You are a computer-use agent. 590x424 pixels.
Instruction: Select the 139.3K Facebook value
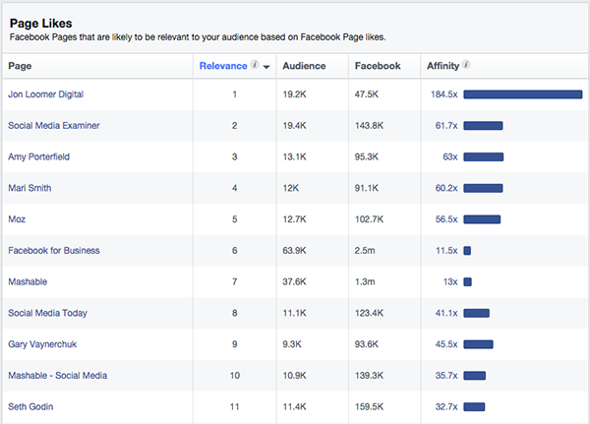click(x=369, y=376)
